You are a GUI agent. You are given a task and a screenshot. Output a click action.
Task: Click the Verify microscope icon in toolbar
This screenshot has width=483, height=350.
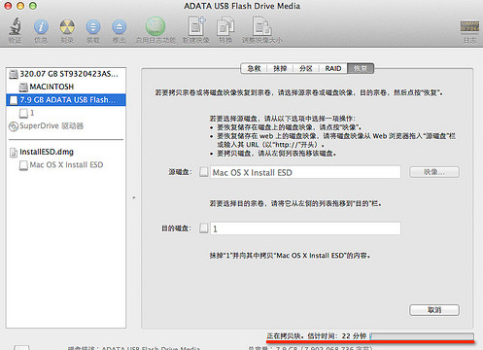[15, 26]
